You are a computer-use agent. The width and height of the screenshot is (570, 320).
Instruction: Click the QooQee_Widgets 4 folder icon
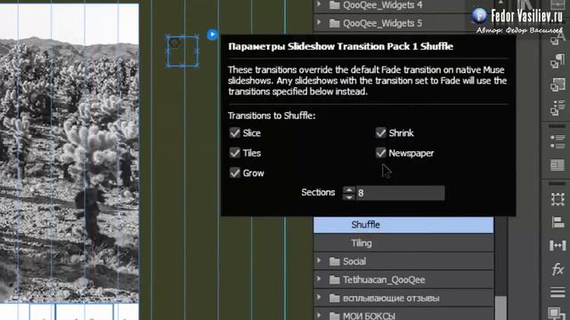pyautogui.click(x=334, y=4)
